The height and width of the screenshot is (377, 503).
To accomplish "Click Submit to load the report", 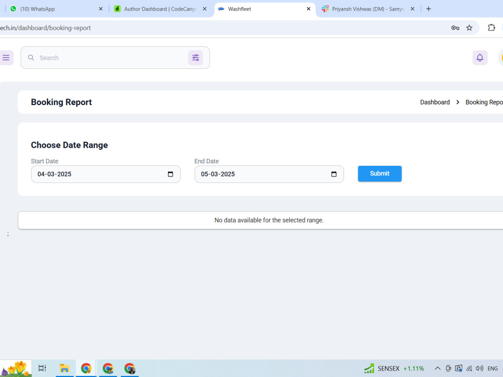I will 380,174.
